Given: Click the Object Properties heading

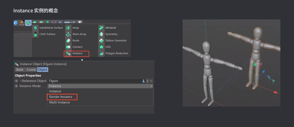Looking at the screenshot, I should [28, 76].
